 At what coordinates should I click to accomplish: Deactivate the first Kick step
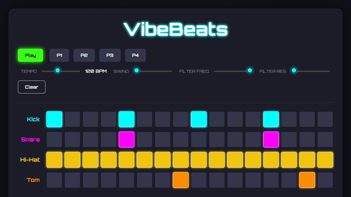tap(54, 119)
